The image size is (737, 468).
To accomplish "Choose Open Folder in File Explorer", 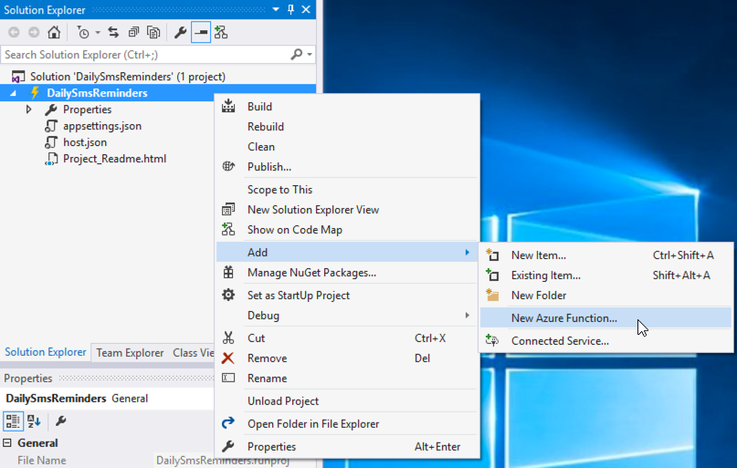I will click(x=348, y=424).
